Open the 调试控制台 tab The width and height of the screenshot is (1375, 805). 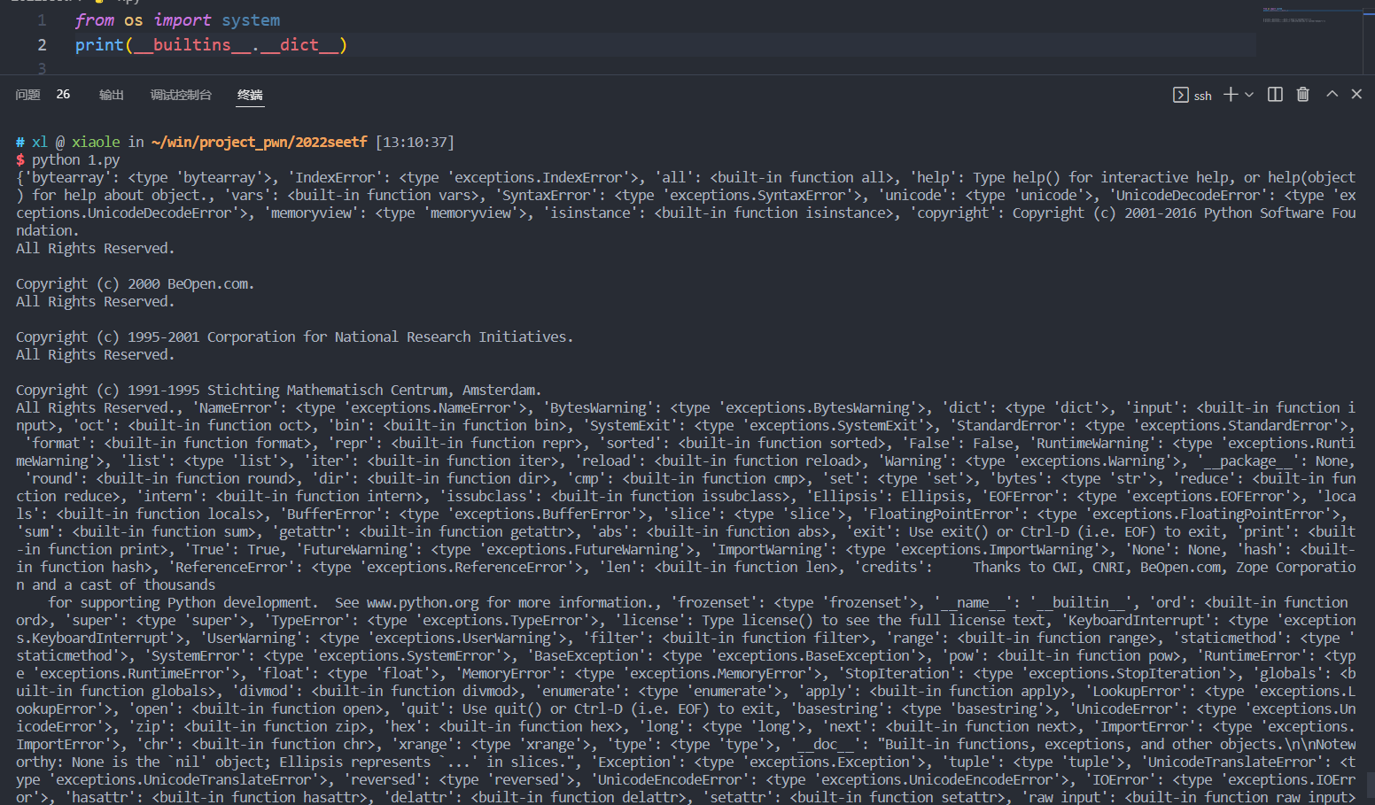click(181, 95)
